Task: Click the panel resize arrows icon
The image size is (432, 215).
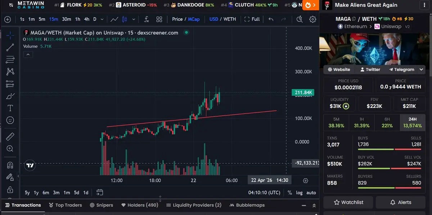Action: pyautogui.click(x=160, y=198)
